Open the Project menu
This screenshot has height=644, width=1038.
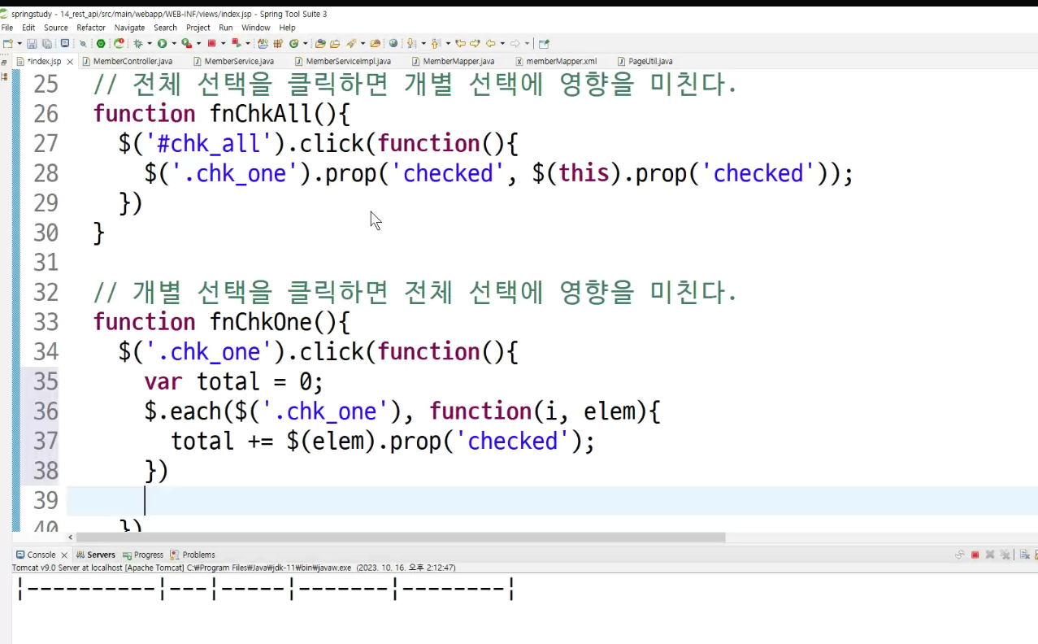198,28
